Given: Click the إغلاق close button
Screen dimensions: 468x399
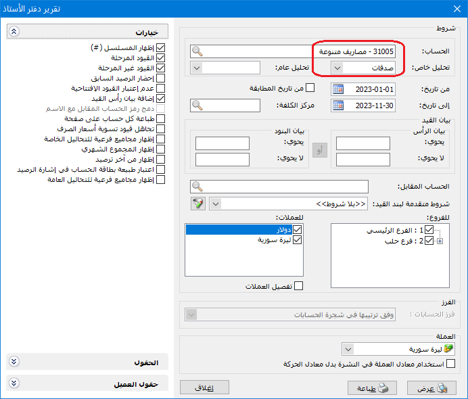Looking at the screenshot, I should (x=204, y=388).
